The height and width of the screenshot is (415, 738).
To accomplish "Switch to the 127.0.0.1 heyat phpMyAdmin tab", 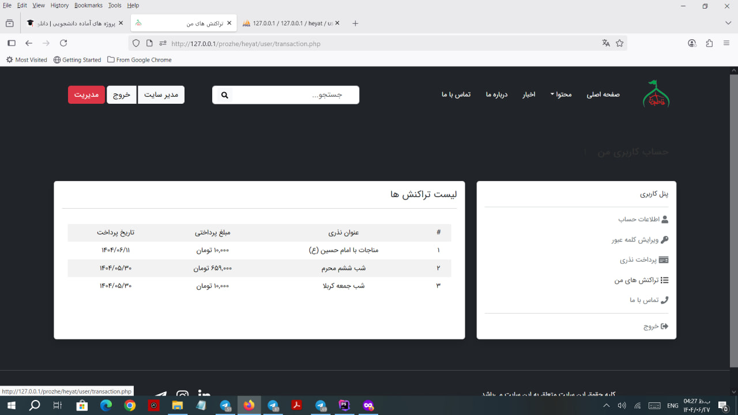I will pos(288,23).
